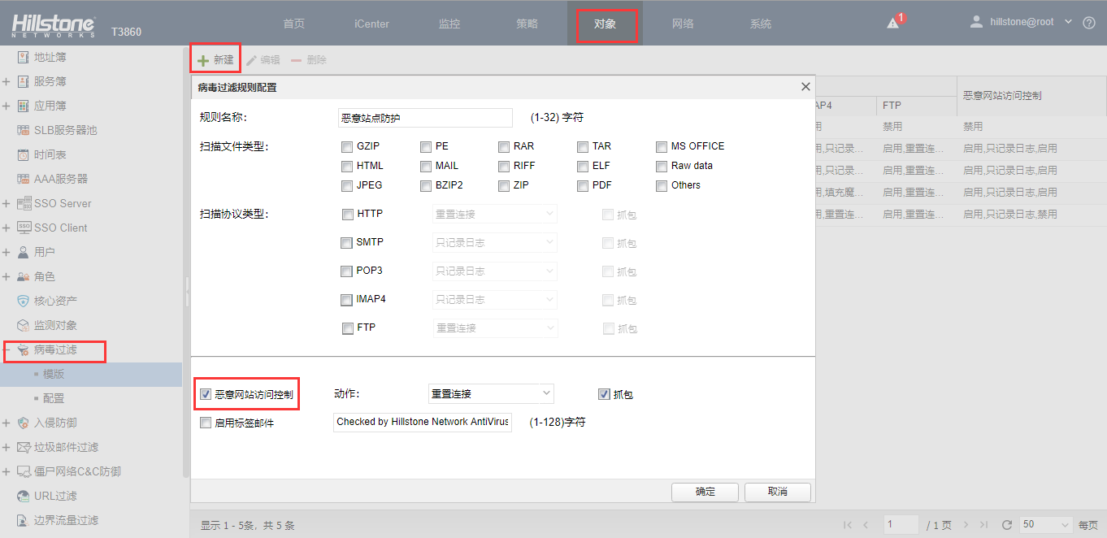Click the page number input box
Viewport: 1107px width, 538px height.
[901, 525]
